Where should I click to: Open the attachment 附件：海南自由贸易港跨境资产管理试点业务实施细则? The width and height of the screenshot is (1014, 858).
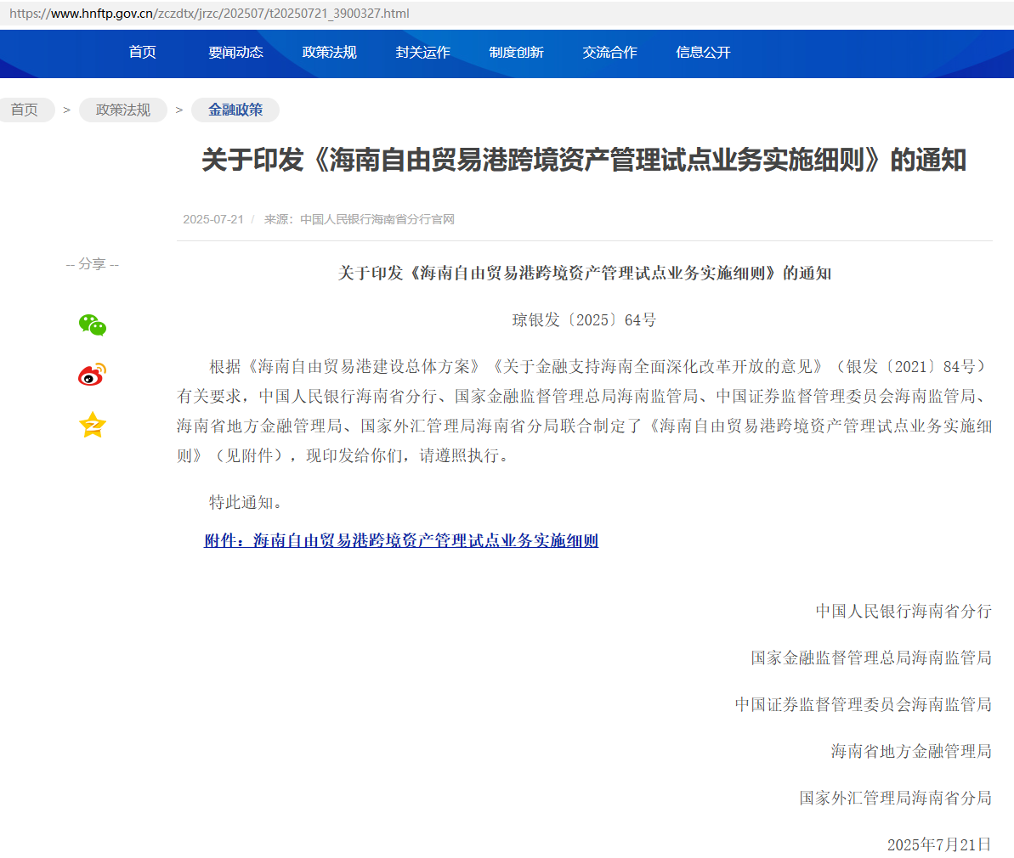tap(401, 540)
